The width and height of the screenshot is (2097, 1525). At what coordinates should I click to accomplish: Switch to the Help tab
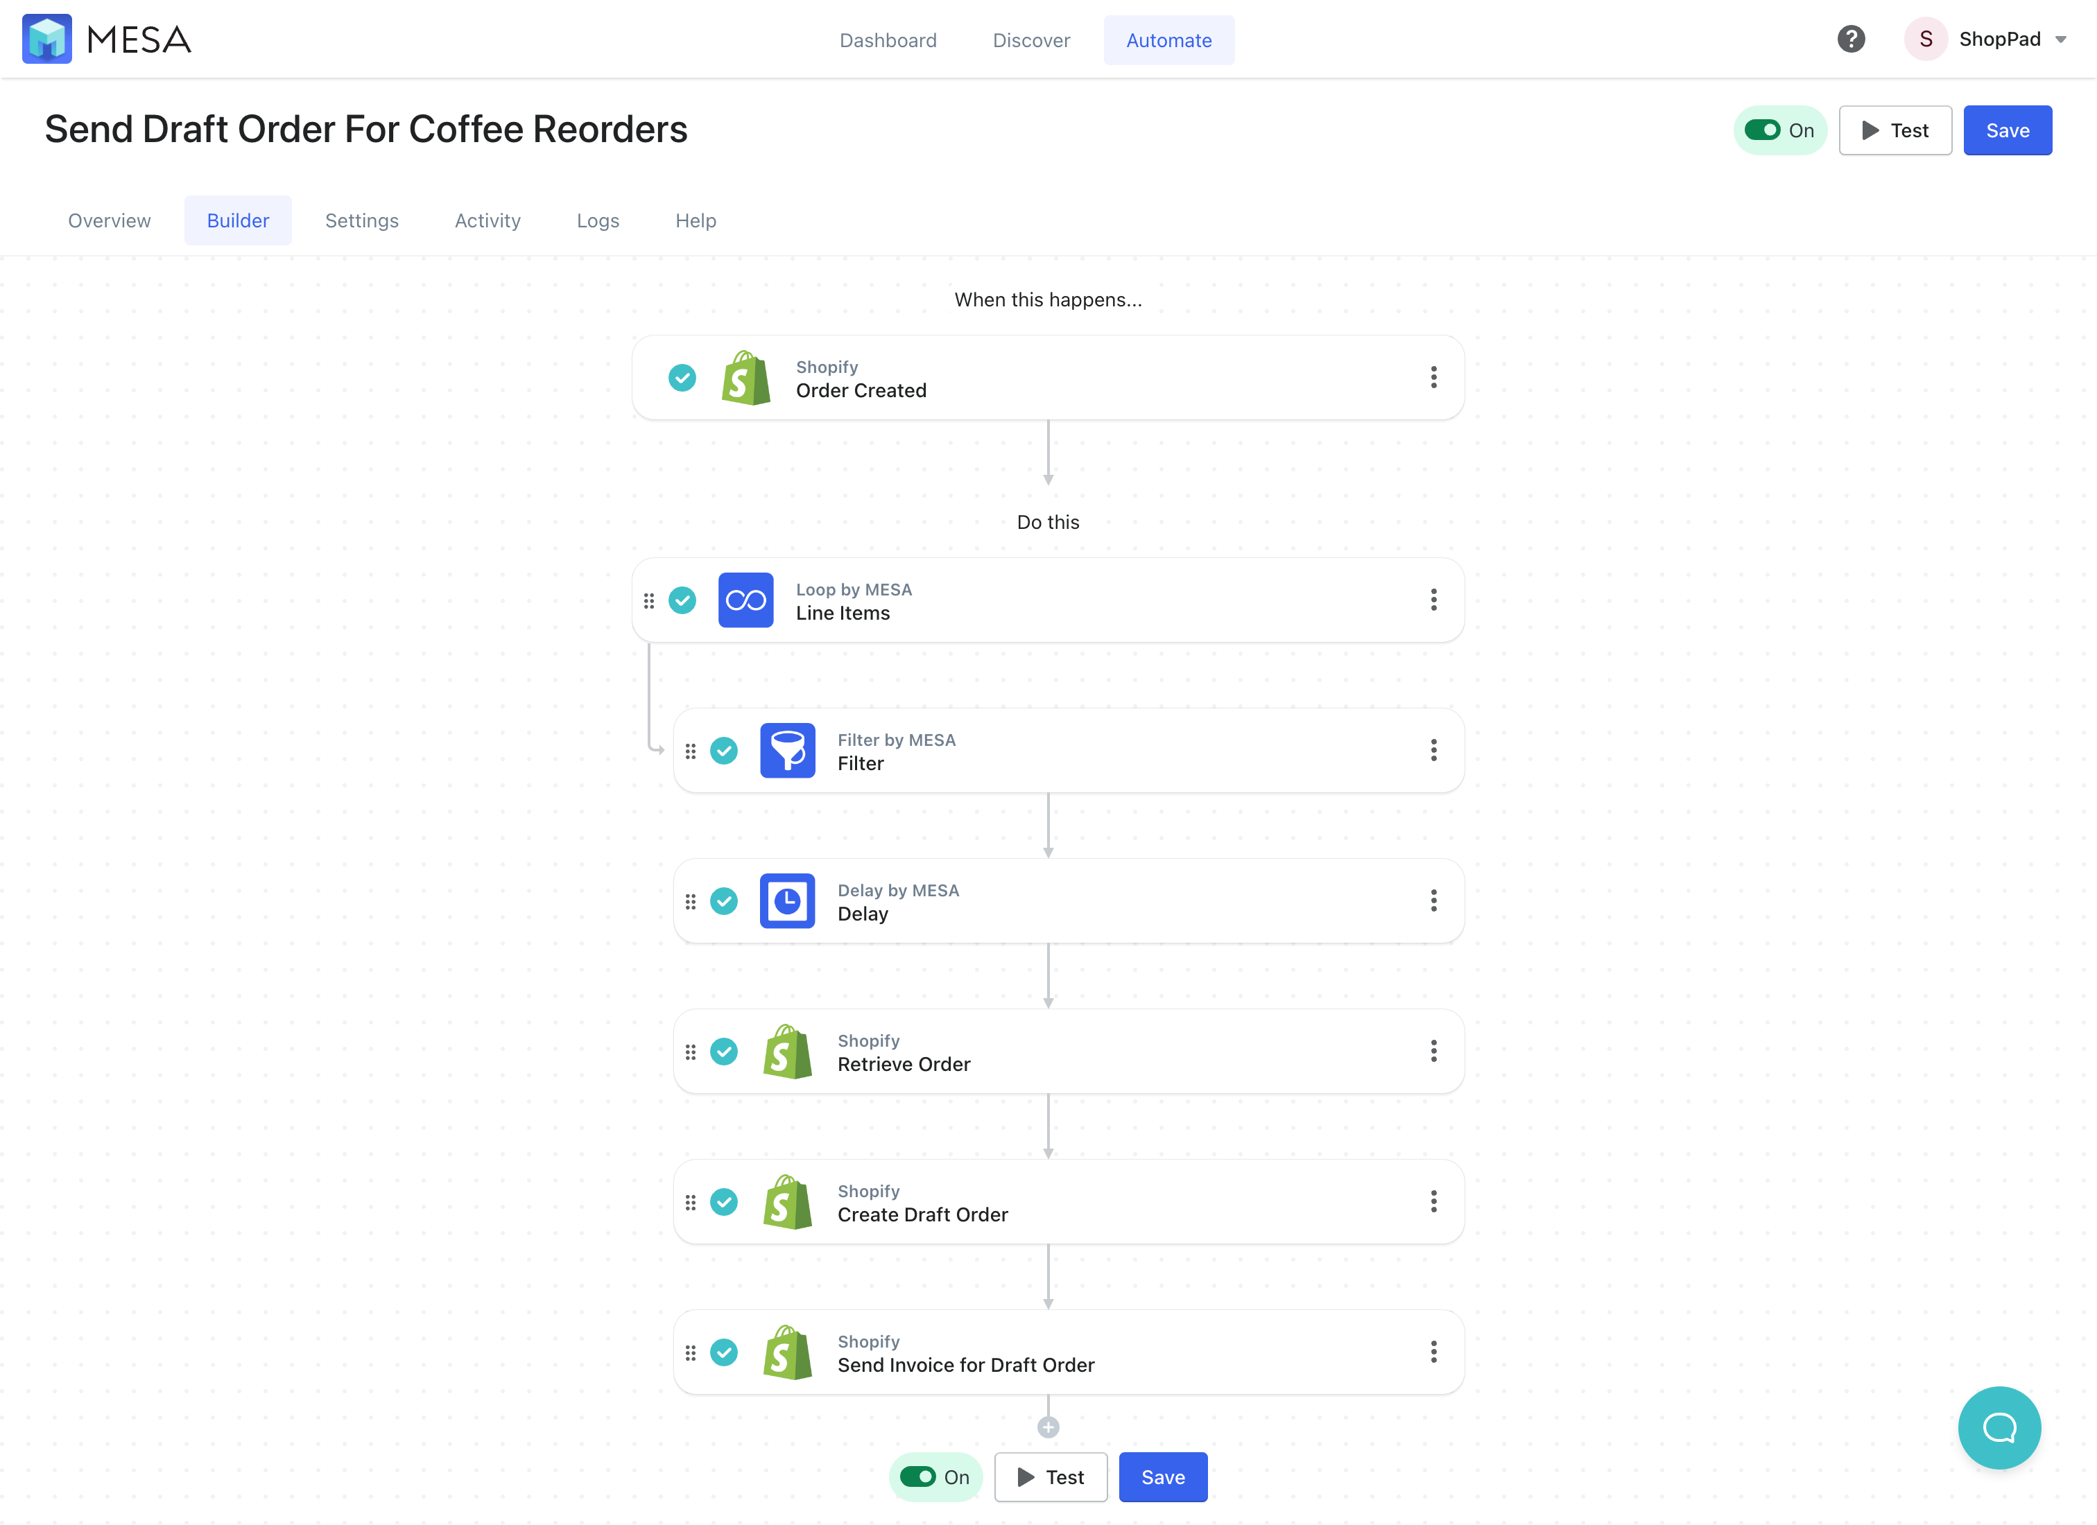(696, 220)
